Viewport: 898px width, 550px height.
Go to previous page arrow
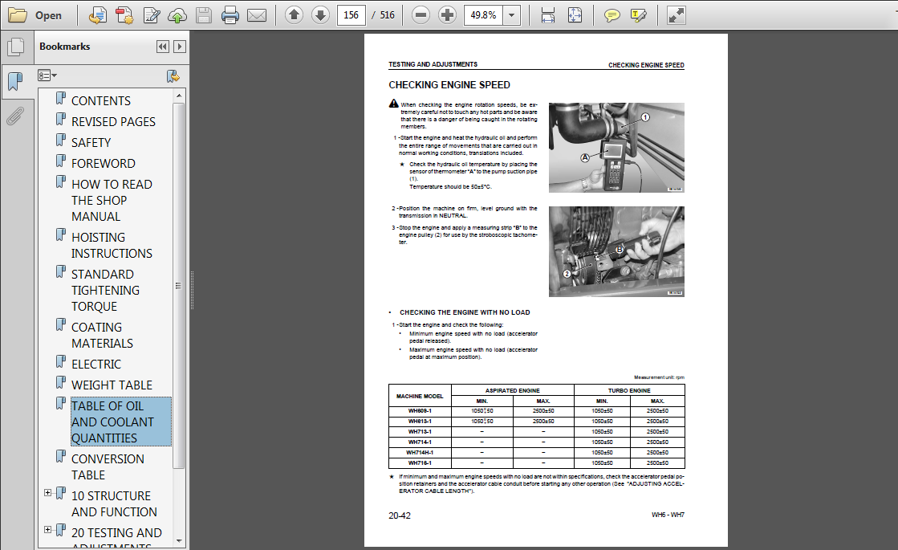click(294, 15)
